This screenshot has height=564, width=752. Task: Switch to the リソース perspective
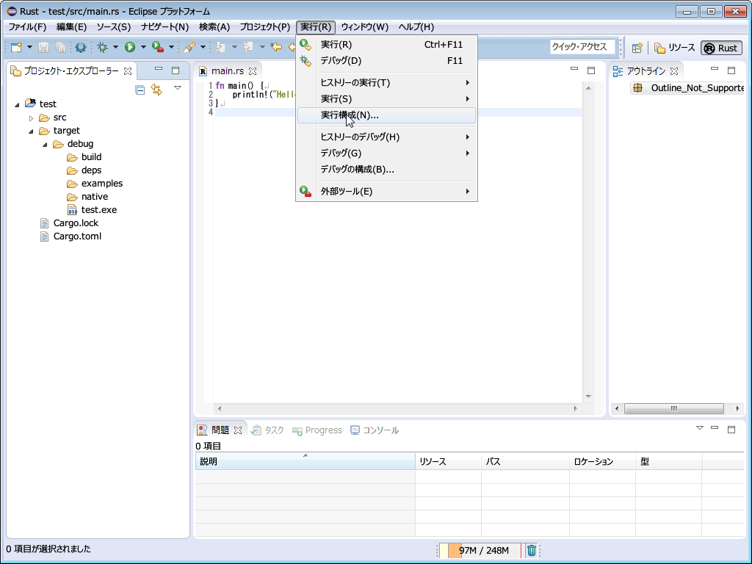pos(675,48)
